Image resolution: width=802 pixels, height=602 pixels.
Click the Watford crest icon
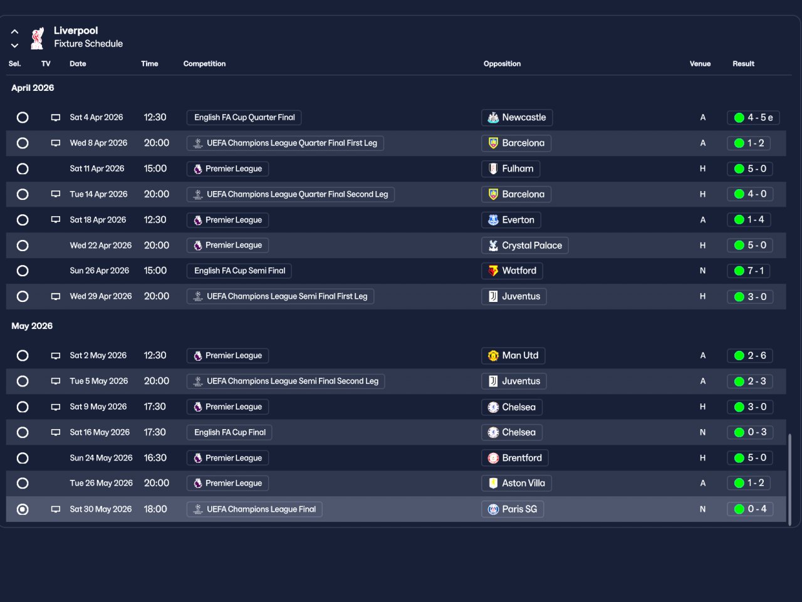[x=493, y=271]
